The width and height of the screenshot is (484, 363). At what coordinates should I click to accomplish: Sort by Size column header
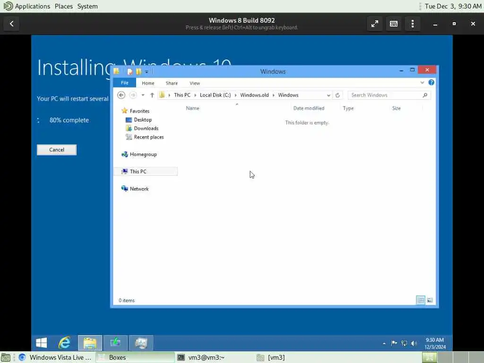[397, 108]
